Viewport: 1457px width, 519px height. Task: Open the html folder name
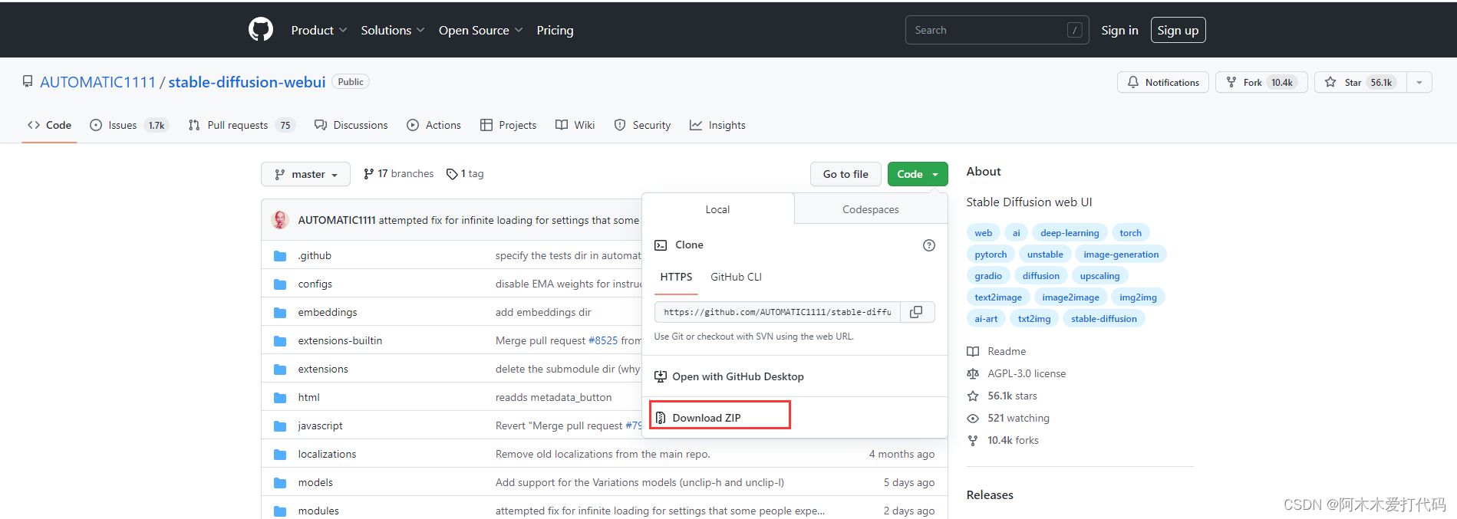(308, 397)
